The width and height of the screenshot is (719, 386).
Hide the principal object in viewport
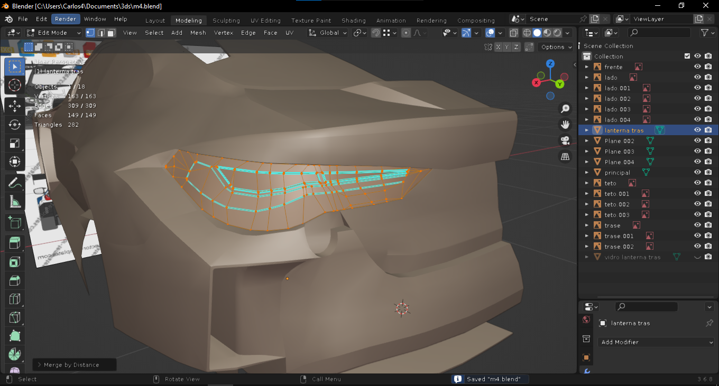tap(697, 172)
